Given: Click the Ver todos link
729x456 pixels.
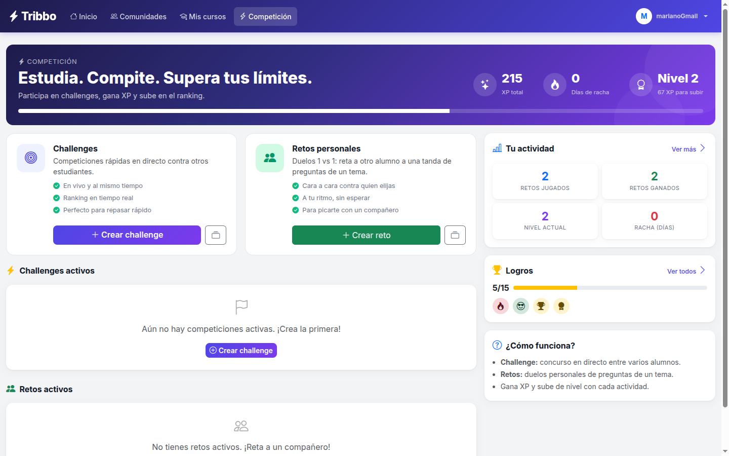Looking at the screenshot, I should click(x=681, y=271).
